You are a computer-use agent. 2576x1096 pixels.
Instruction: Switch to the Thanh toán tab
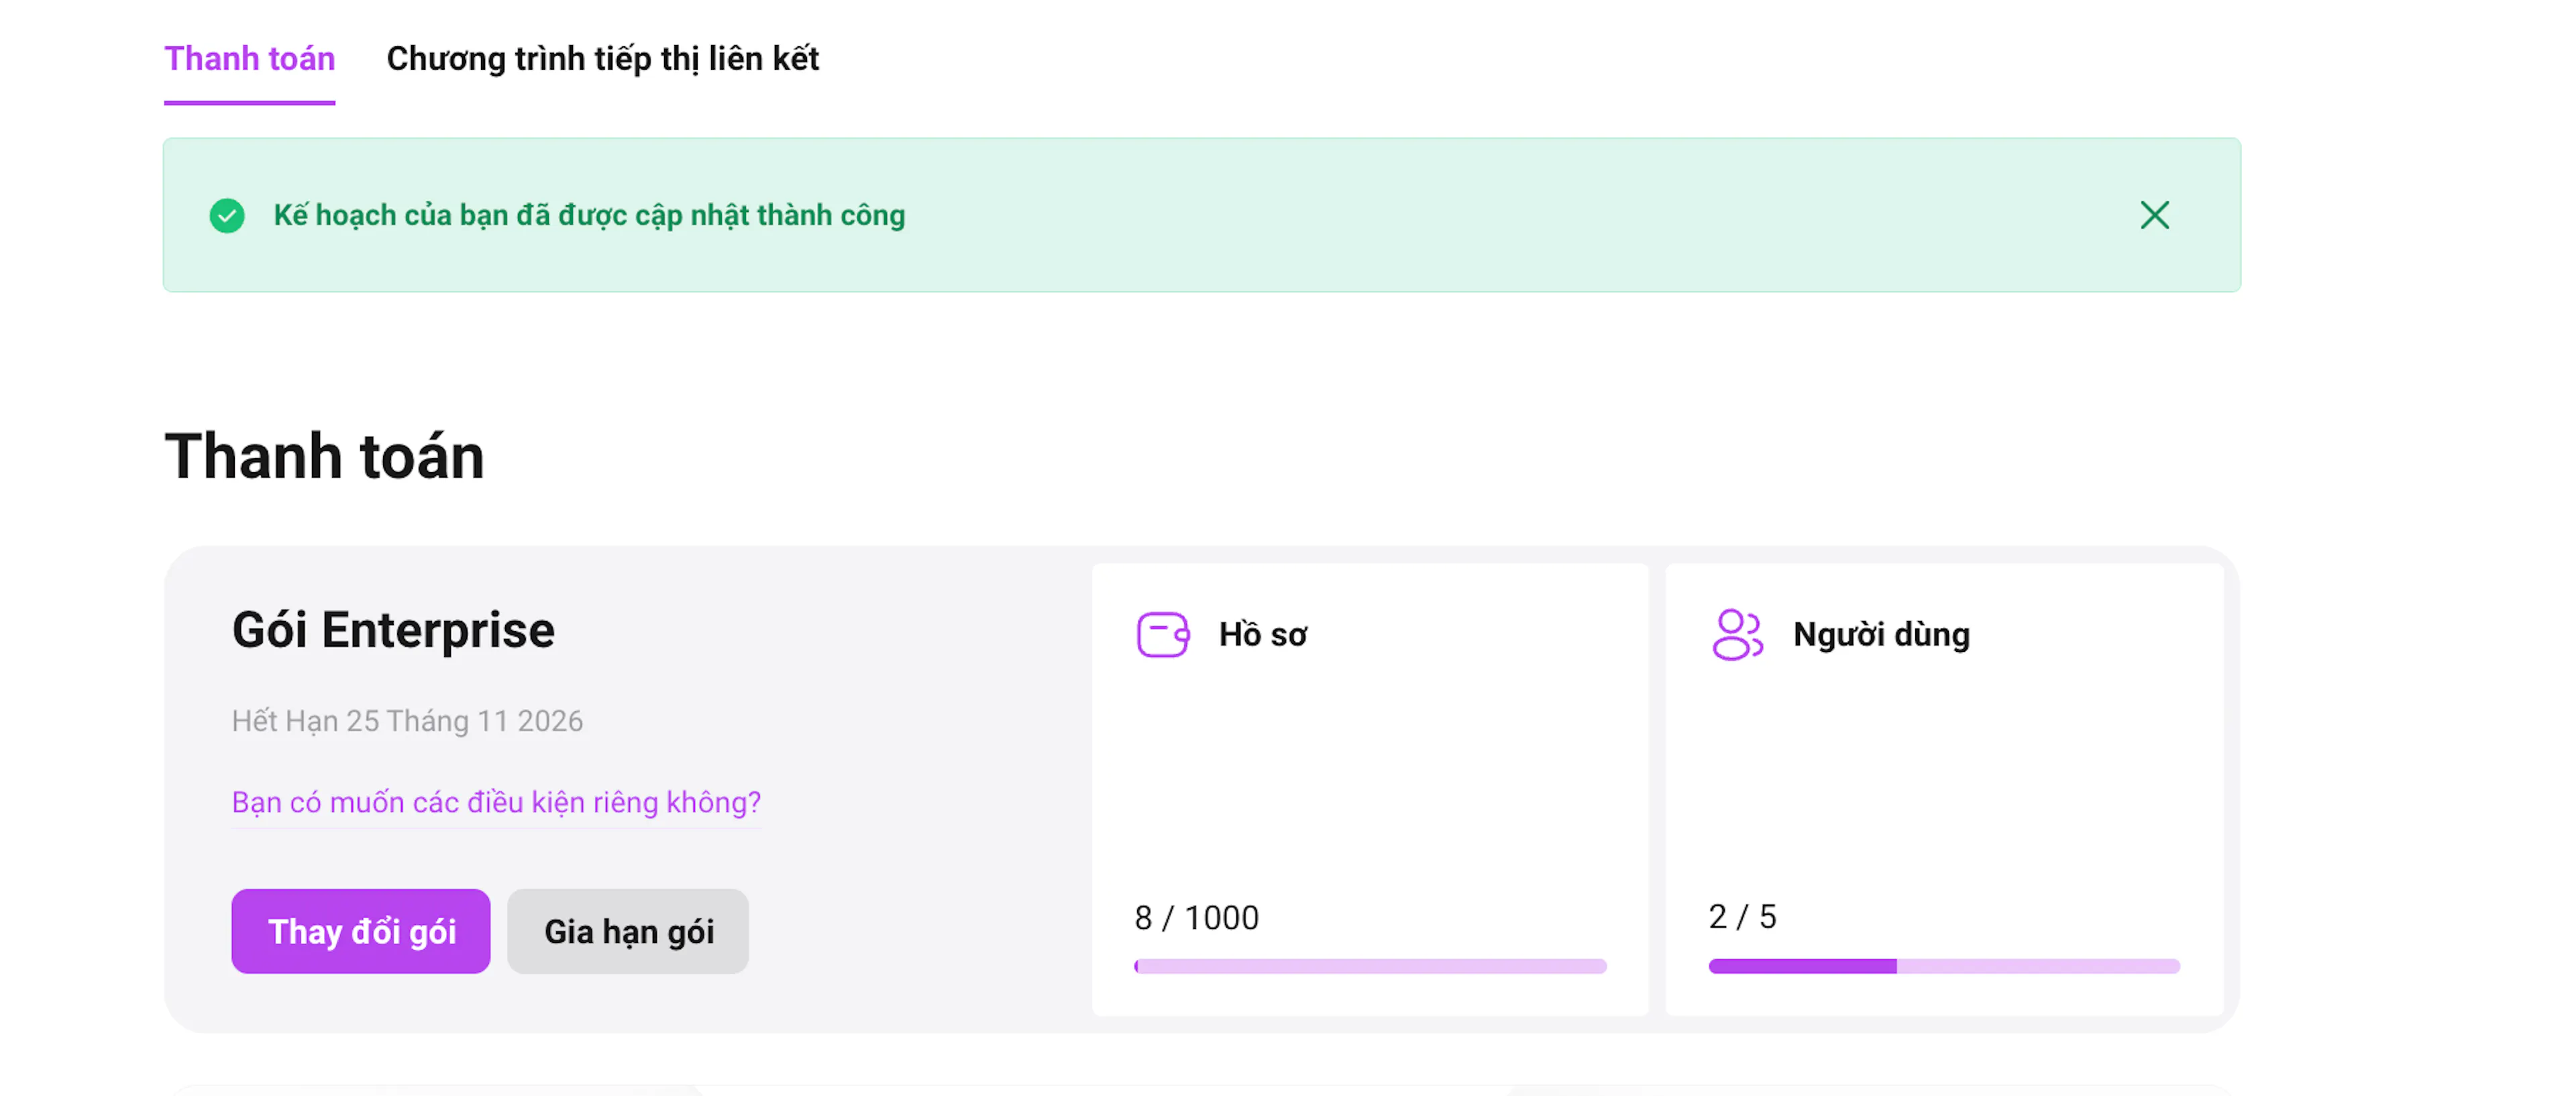[x=249, y=59]
